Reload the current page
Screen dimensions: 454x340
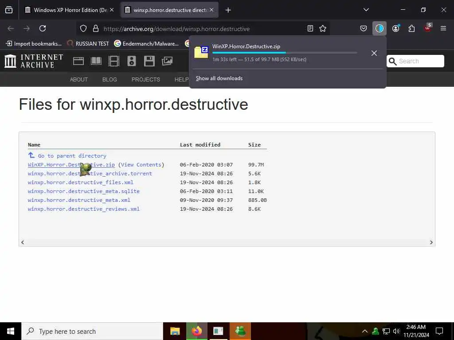pos(43,28)
